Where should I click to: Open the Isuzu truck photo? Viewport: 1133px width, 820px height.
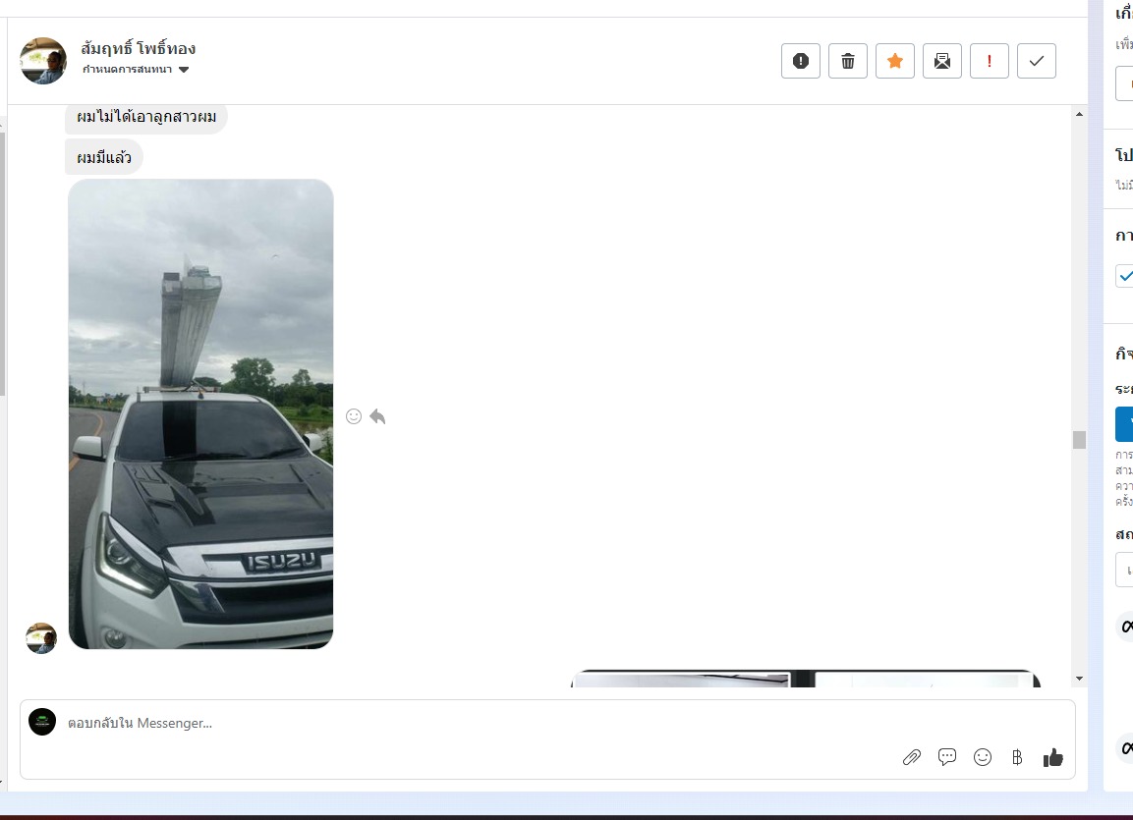click(200, 413)
